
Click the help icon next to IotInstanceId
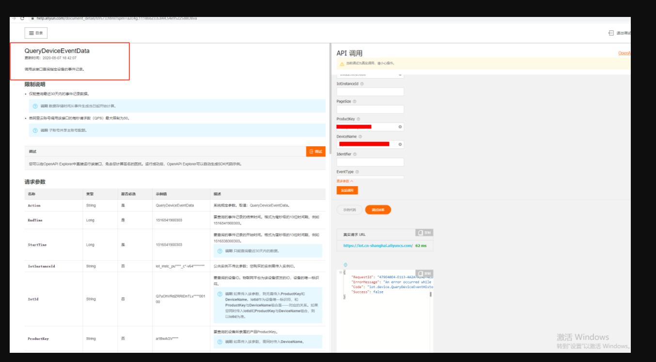pos(362,84)
